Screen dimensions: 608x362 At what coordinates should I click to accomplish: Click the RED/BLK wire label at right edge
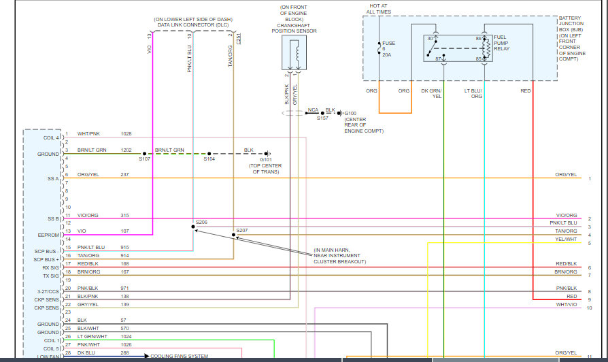[566, 263]
